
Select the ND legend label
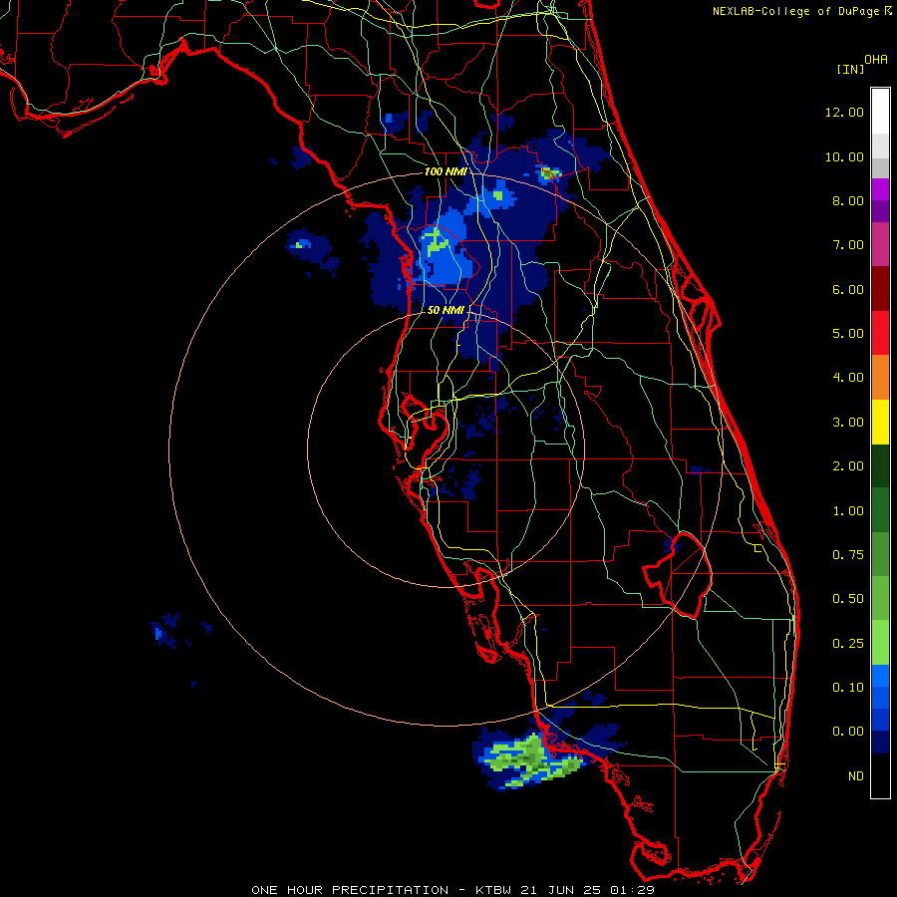856,776
